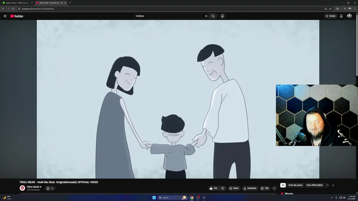Open TROLI BEAR channel name link
The width and height of the screenshot is (358, 201).
click(x=33, y=187)
